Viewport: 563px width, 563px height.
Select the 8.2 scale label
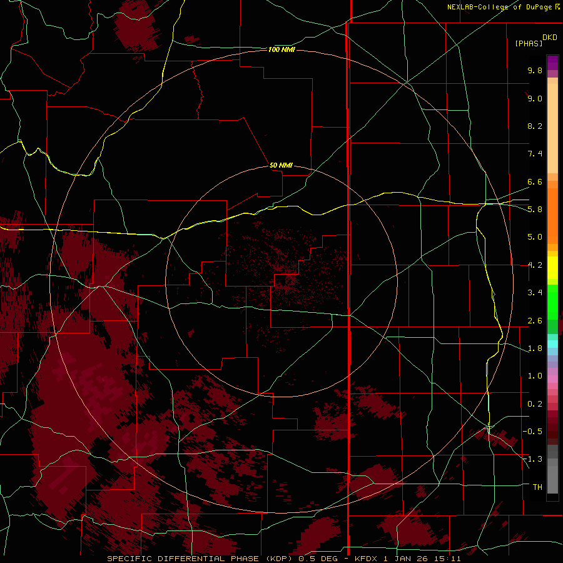point(535,126)
